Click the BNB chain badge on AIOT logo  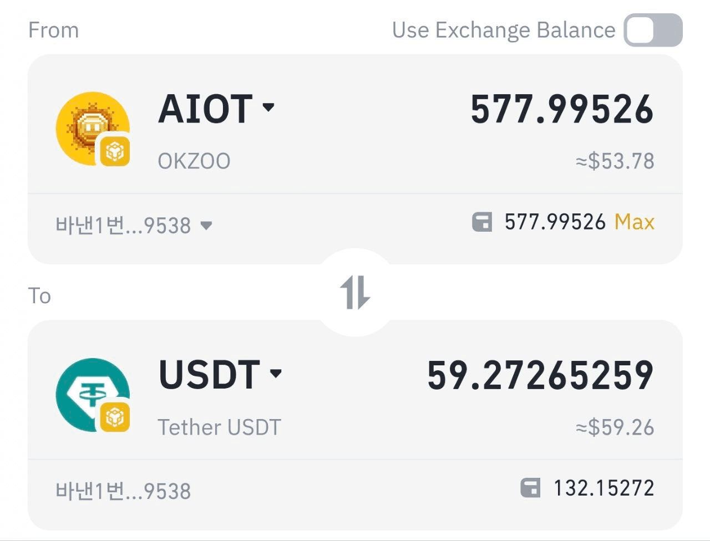(x=115, y=151)
